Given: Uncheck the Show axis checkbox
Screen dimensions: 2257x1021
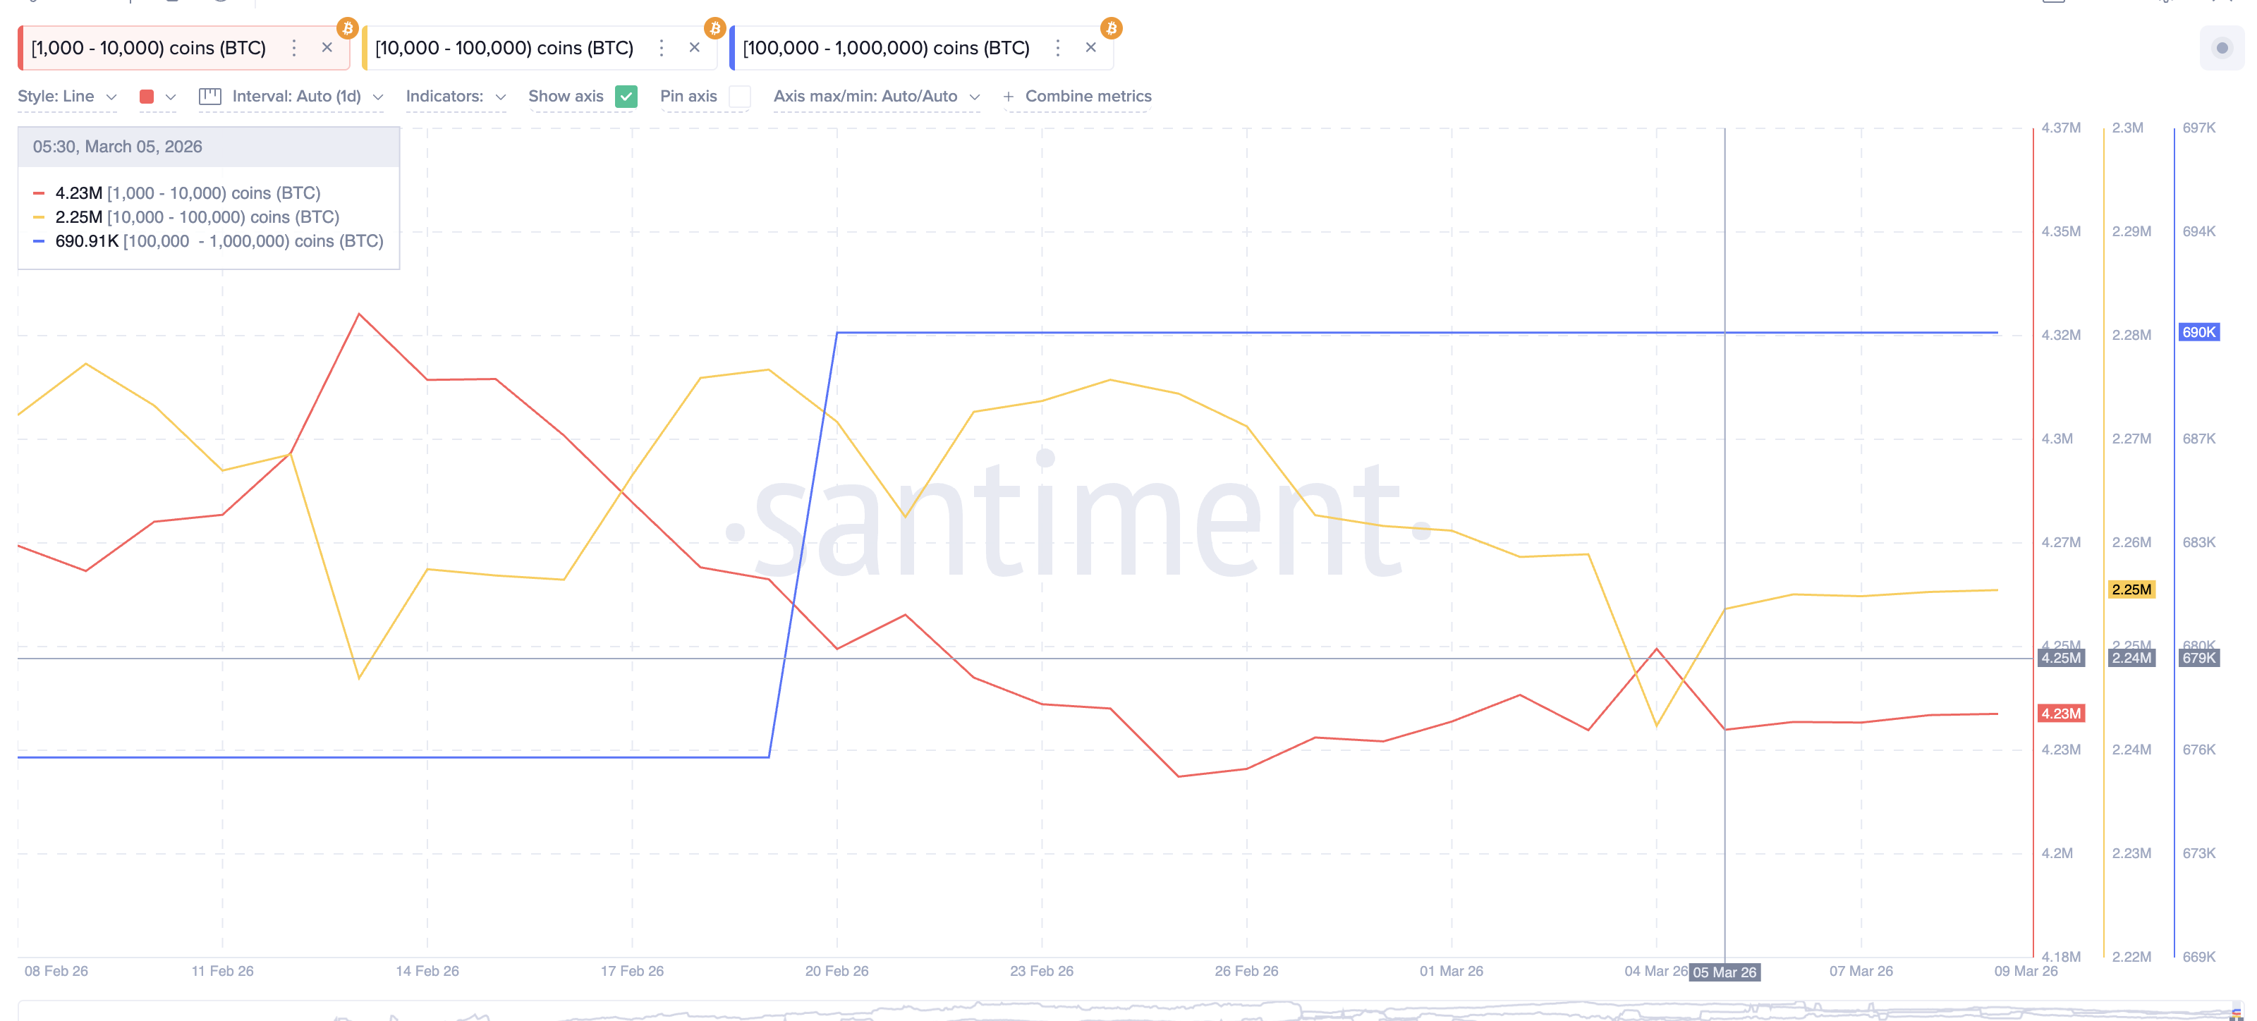Looking at the screenshot, I should [x=626, y=97].
